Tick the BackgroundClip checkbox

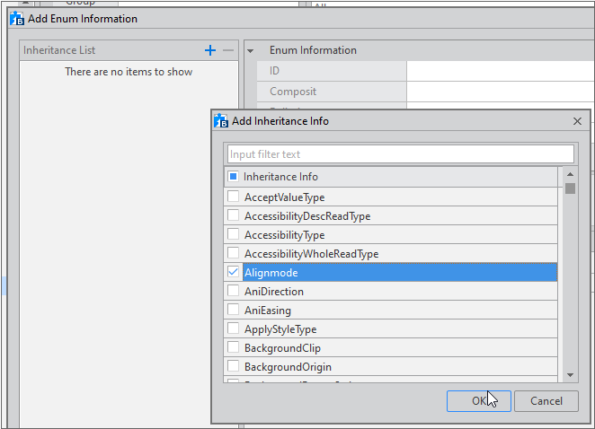pyautogui.click(x=234, y=347)
